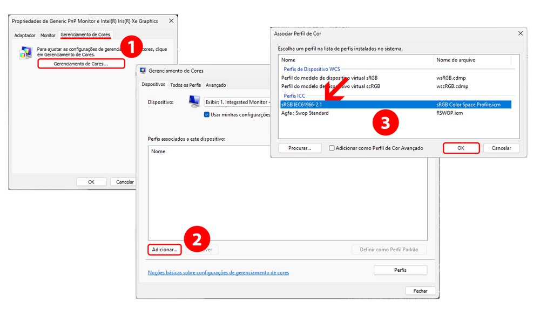This screenshot has height=316, width=540.
Task: Expand the Dispositivo monitor dropdown
Action: pos(237,102)
